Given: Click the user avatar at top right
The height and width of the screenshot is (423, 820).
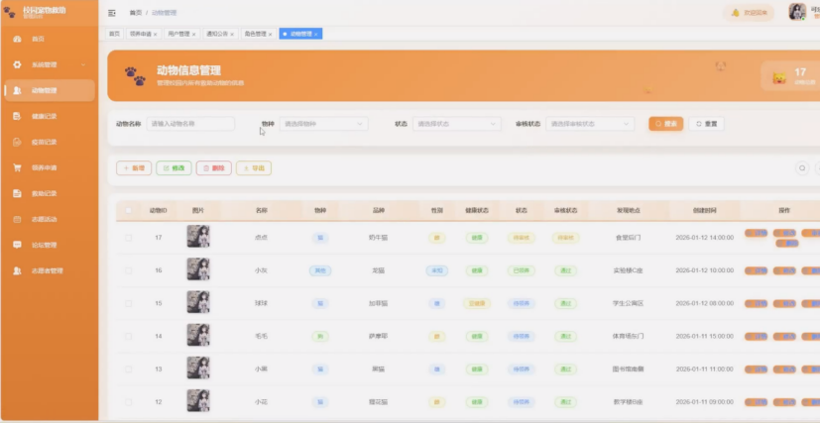Looking at the screenshot, I should (797, 12).
